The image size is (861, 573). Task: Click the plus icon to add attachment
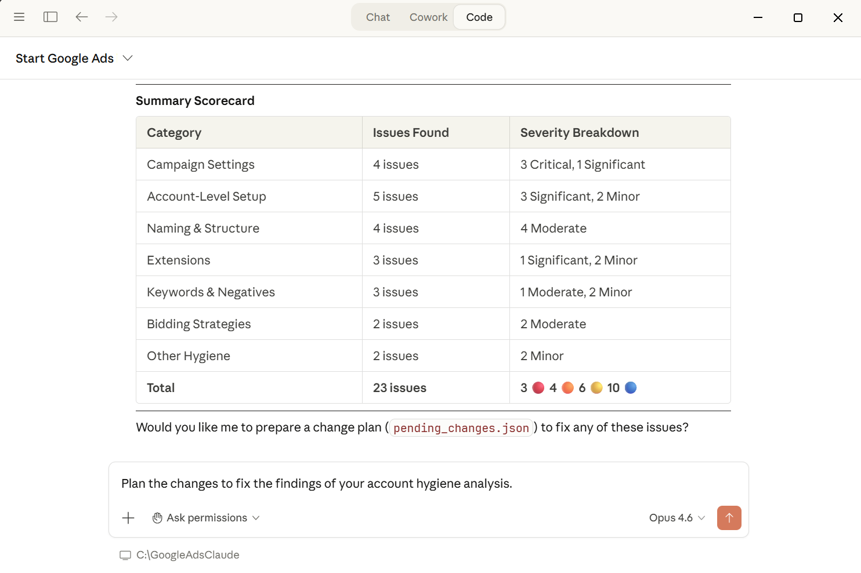click(128, 518)
